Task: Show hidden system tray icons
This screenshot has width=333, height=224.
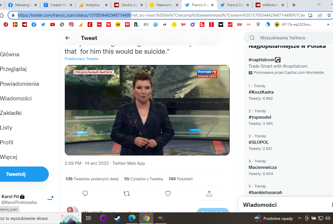Action: pos(299,218)
